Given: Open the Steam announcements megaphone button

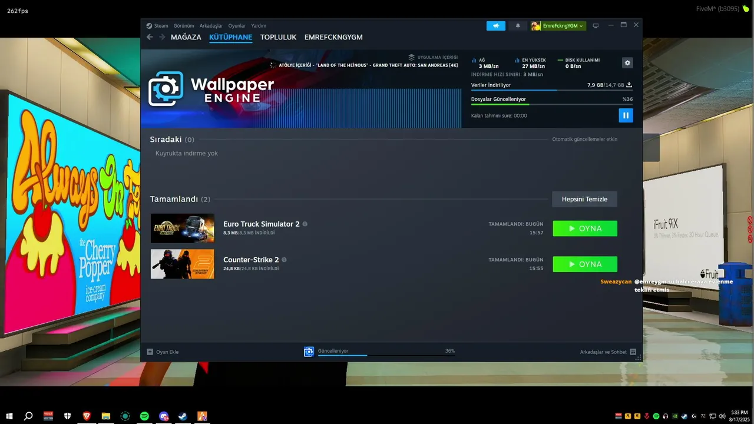Looking at the screenshot, I should (x=496, y=26).
